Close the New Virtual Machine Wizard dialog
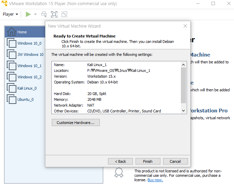Viewport: 234px width, 187px height. tap(185, 26)
